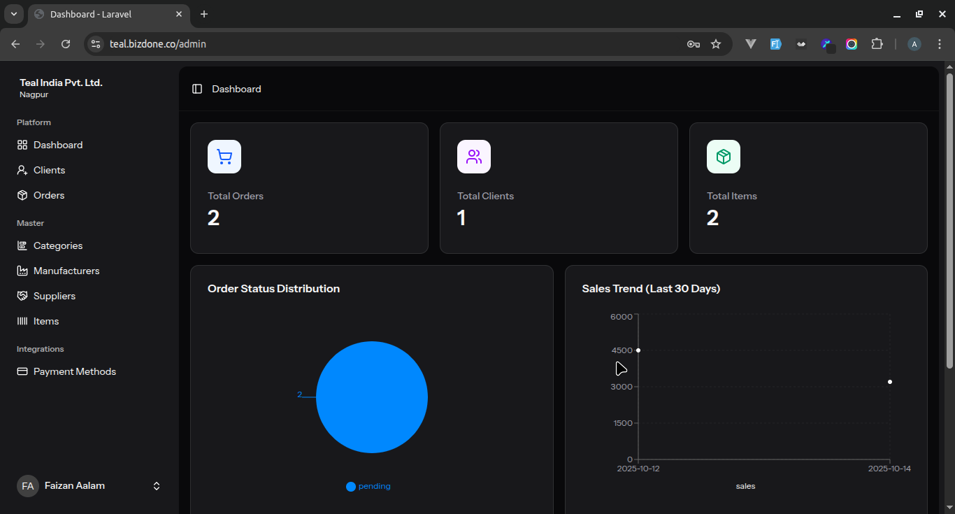Open the Orders section
The height and width of the screenshot is (514, 955).
49,195
